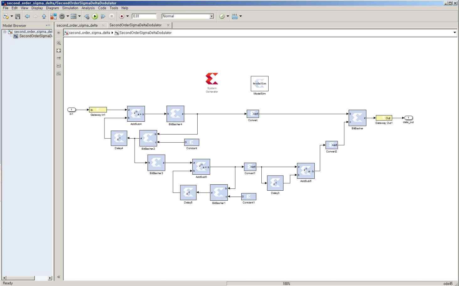Open dropdown arrow next to New Model

tap(12, 16)
